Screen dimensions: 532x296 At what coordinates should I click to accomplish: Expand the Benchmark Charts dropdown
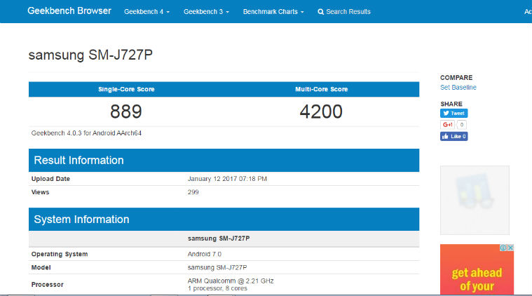coord(273,11)
